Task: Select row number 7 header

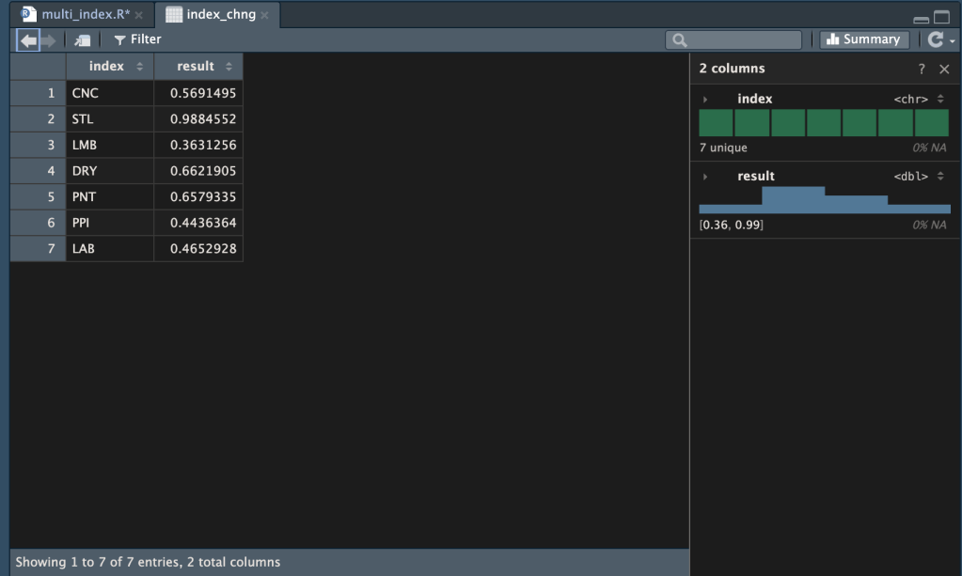Action: (x=38, y=249)
